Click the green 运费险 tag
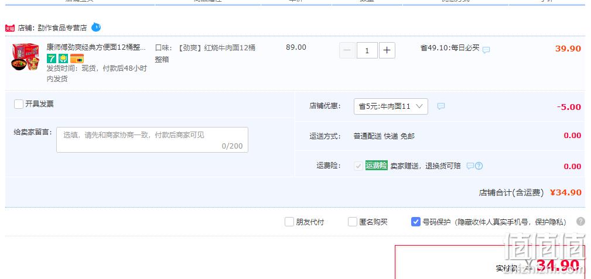The height and width of the screenshot is (279, 591). (x=376, y=166)
